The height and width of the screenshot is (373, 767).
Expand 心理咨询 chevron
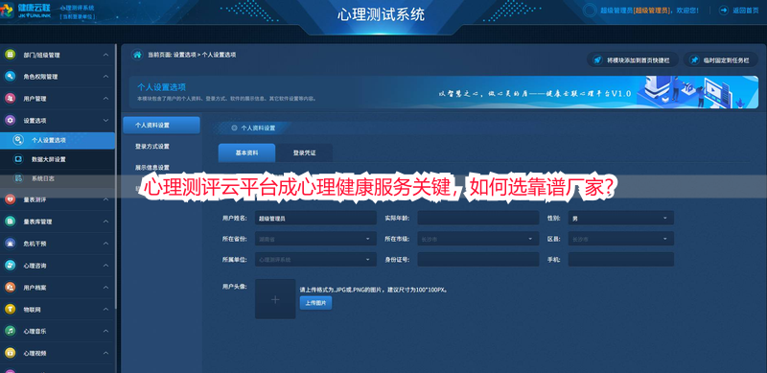(x=105, y=266)
